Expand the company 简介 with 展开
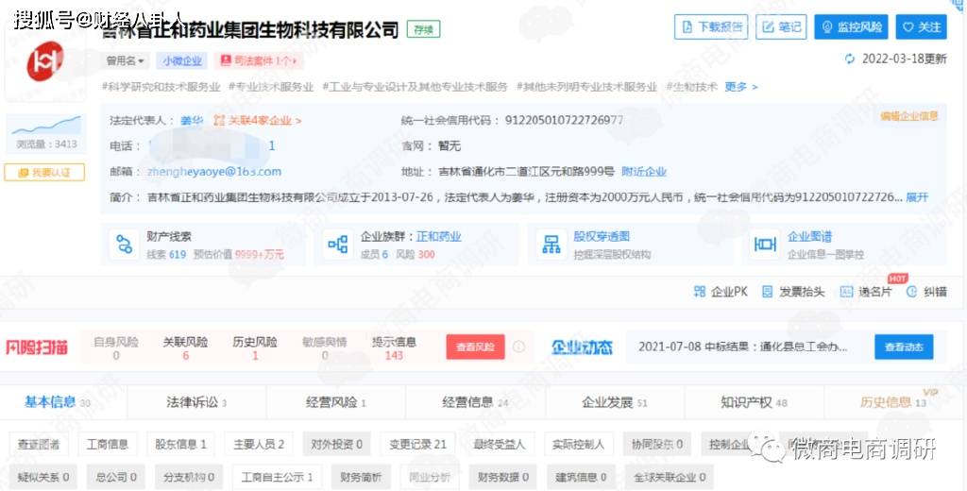This screenshot has height=491, width=967. (x=917, y=197)
